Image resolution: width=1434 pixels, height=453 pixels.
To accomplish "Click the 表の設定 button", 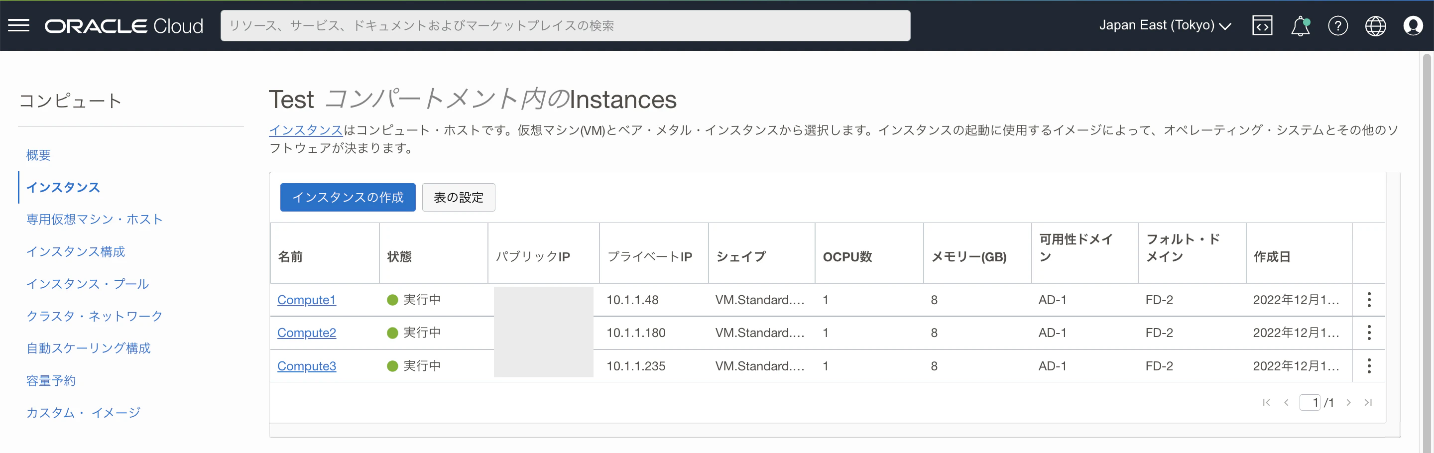I will [459, 198].
